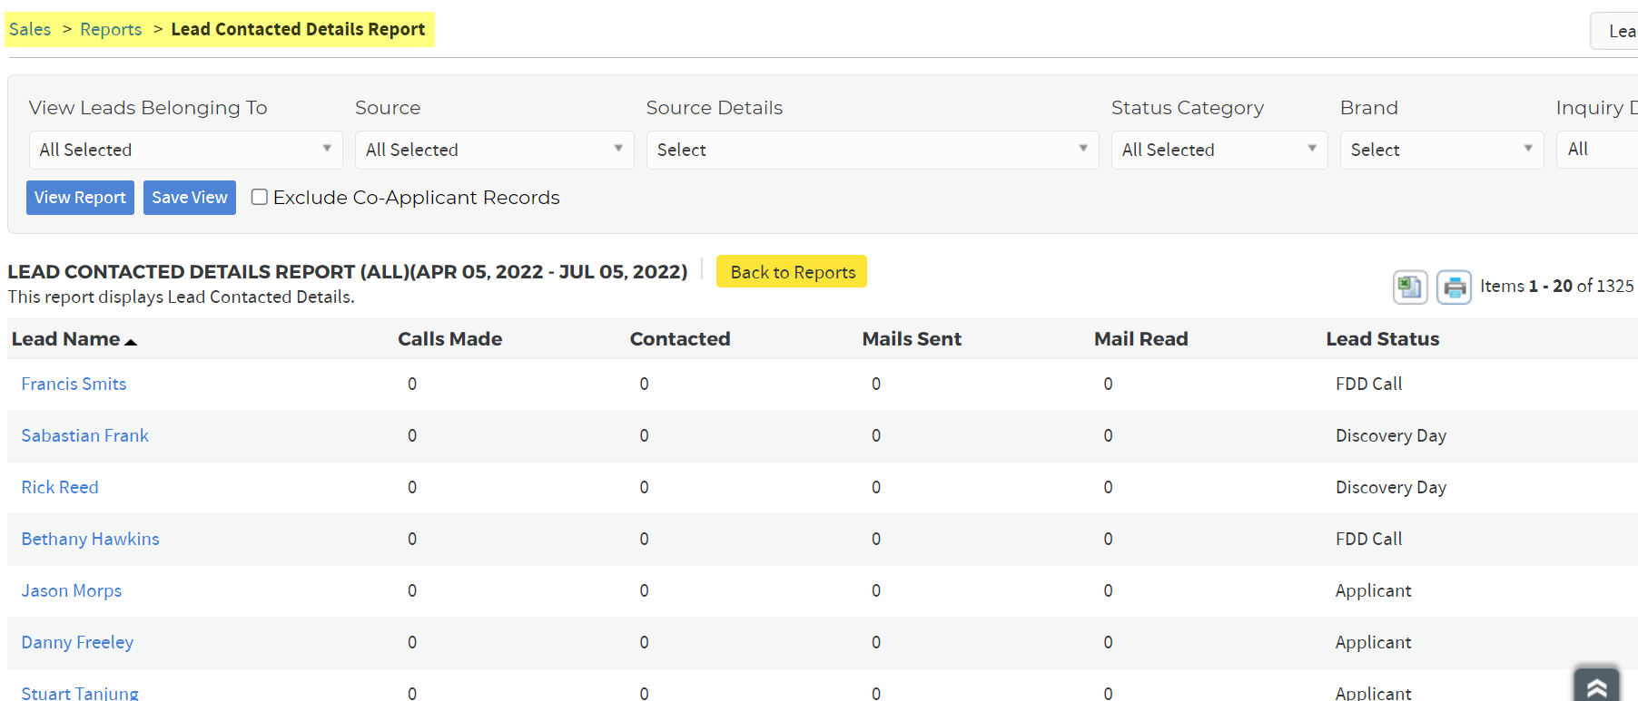
Task: Select Danny Freeley 'Applicant' status
Action: pyautogui.click(x=1373, y=642)
